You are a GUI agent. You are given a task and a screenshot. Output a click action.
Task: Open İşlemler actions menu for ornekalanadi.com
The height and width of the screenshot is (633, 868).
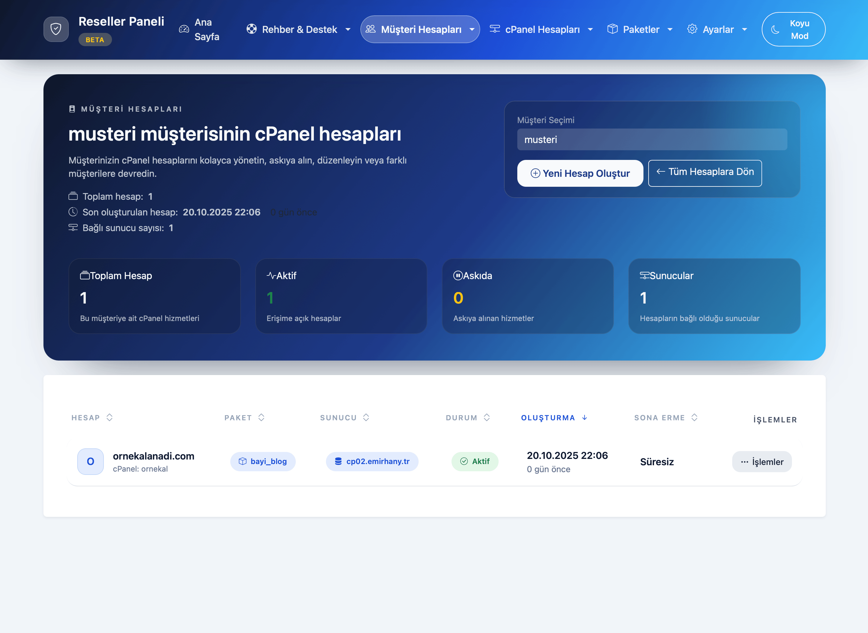761,462
